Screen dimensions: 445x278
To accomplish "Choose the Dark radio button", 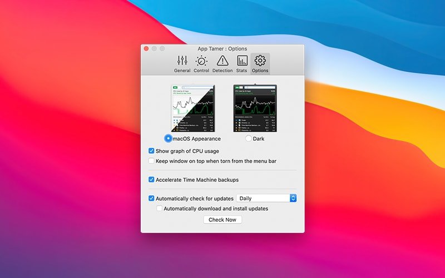I will point(249,138).
